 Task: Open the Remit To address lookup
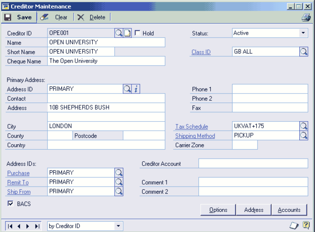119,182
